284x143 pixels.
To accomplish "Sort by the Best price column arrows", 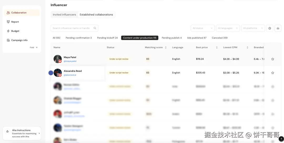I will 217,47.
